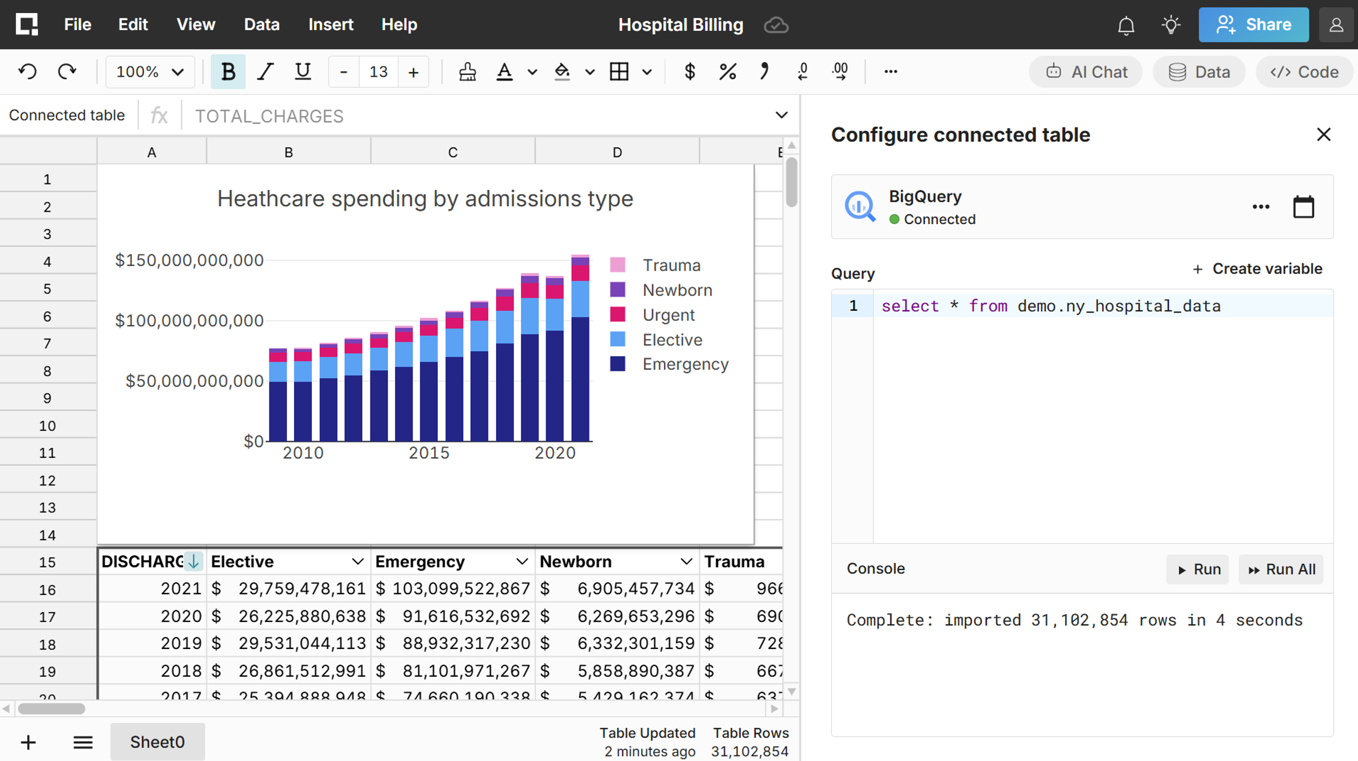Click the Trauma legend color swatch

click(617, 265)
